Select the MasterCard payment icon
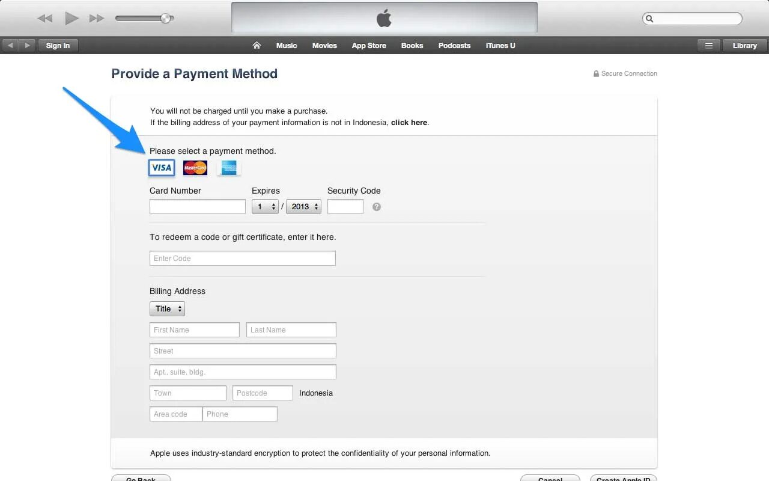The image size is (769, 481). point(195,168)
